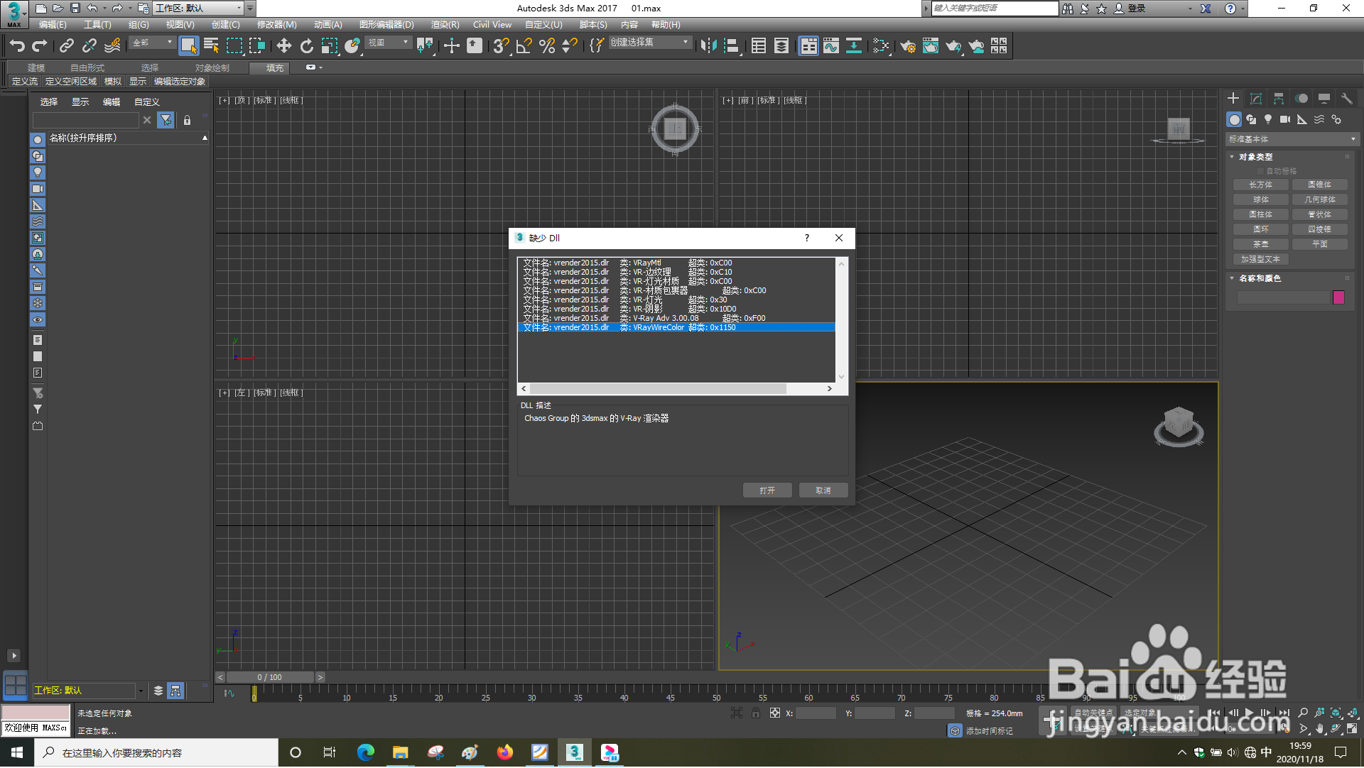Open the Autodesk A360 gallery icon
The image size is (1364, 768).
pos(1000,46)
